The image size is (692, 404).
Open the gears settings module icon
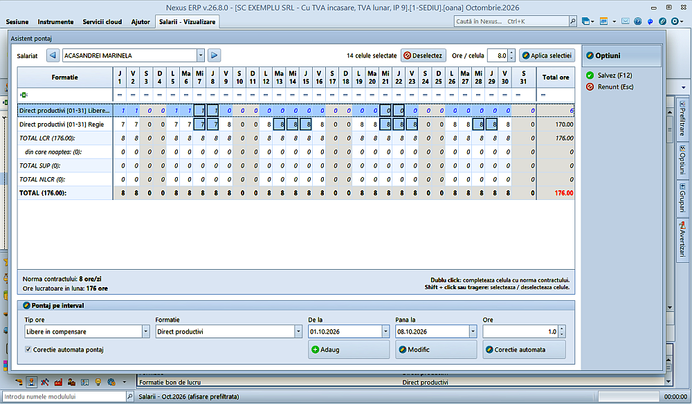click(111, 382)
